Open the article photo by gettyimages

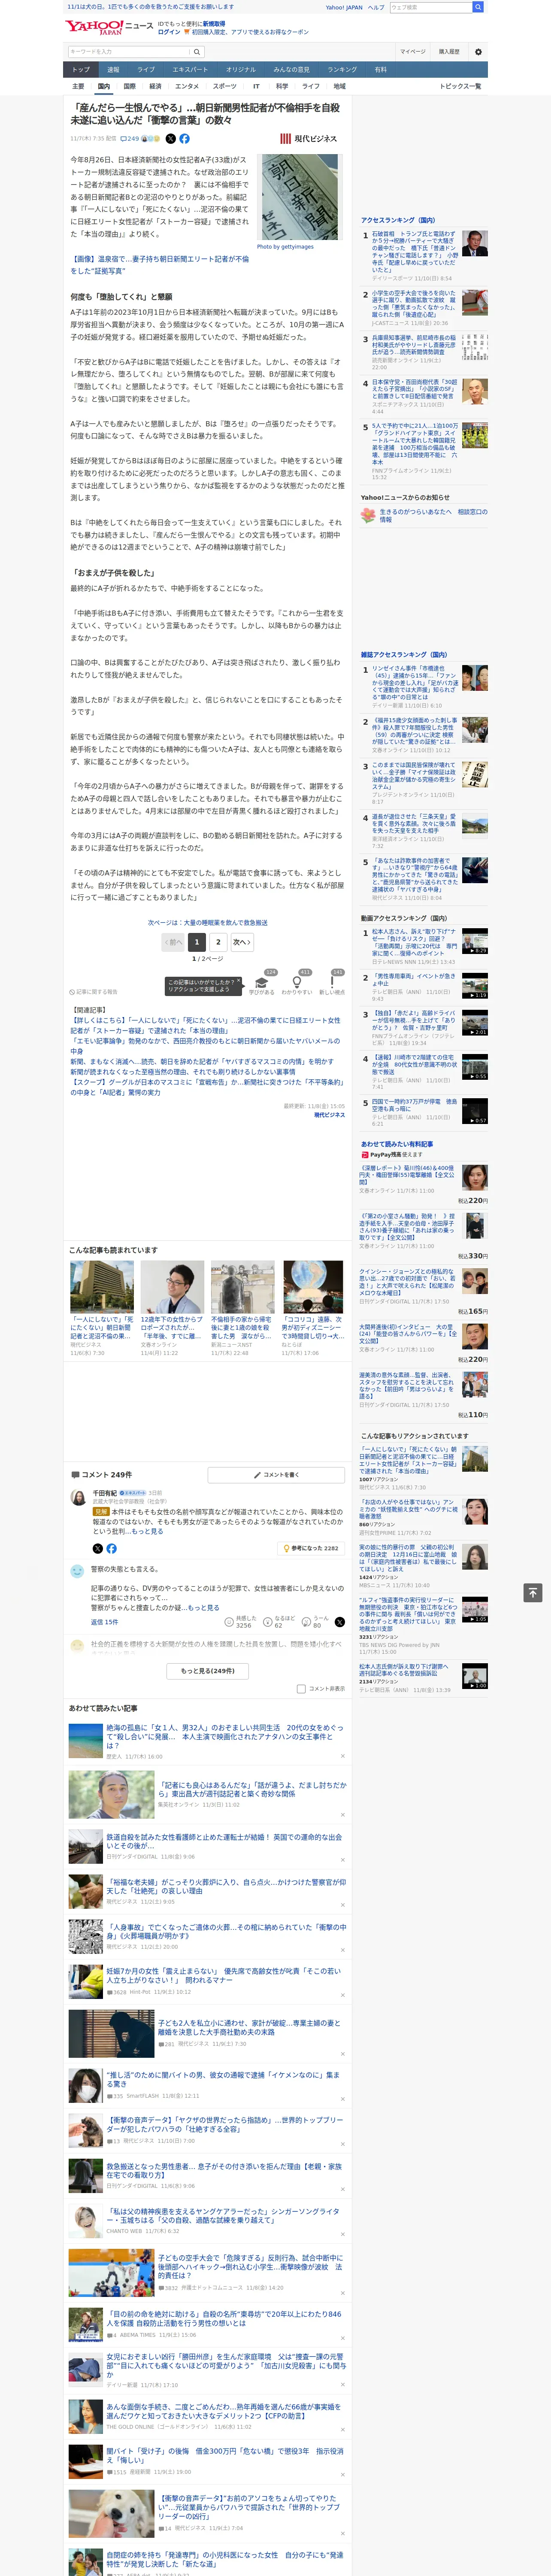[299, 198]
